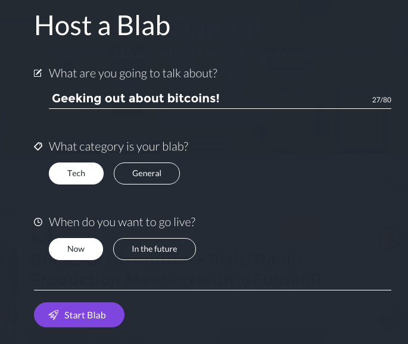This screenshot has width=408, height=344.
Task: Choose the General category option
Action: [147, 173]
